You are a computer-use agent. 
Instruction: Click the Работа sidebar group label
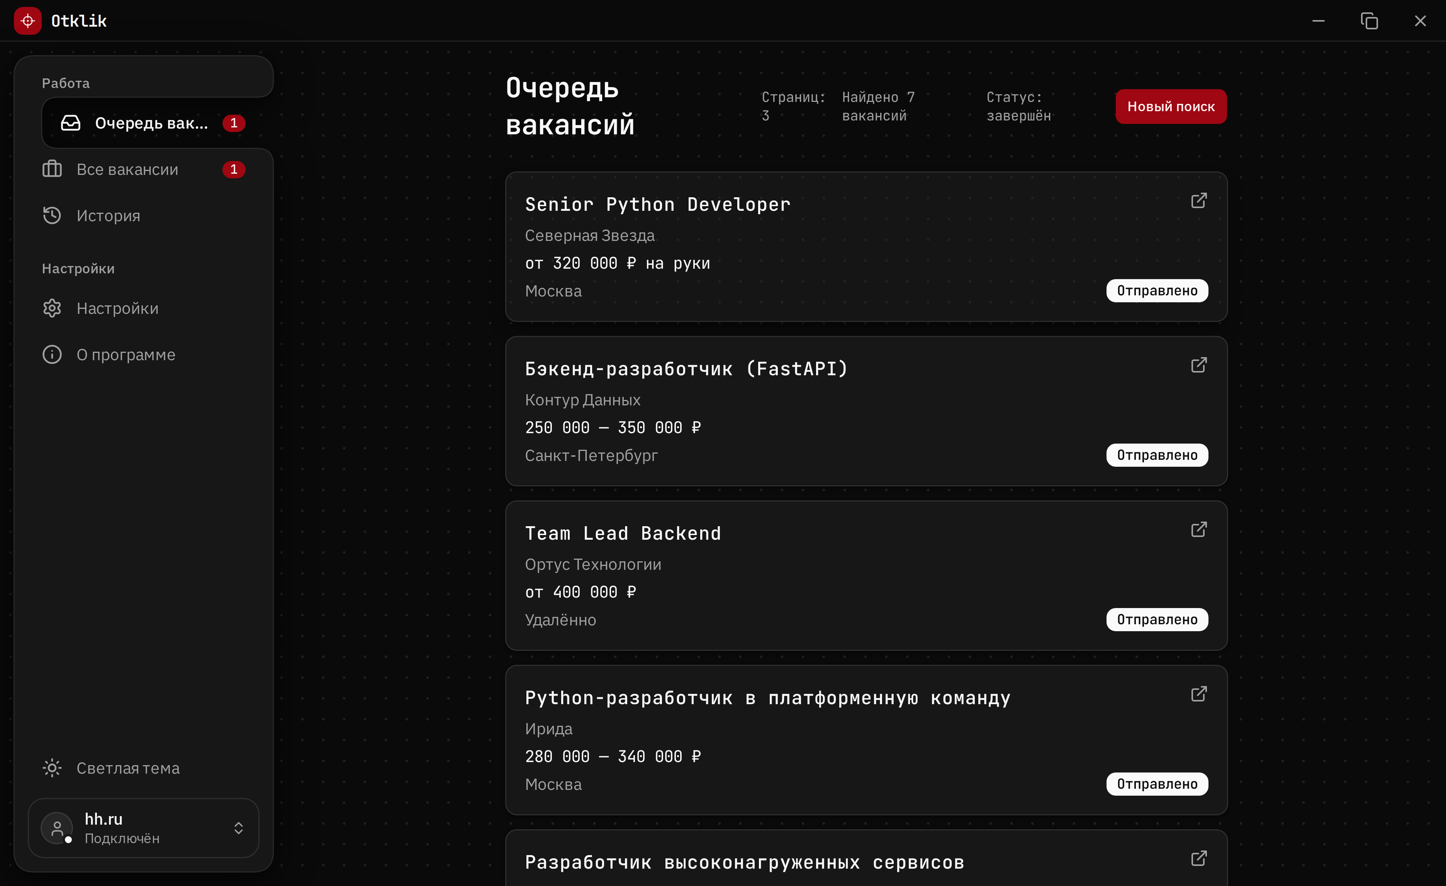pyautogui.click(x=66, y=83)
